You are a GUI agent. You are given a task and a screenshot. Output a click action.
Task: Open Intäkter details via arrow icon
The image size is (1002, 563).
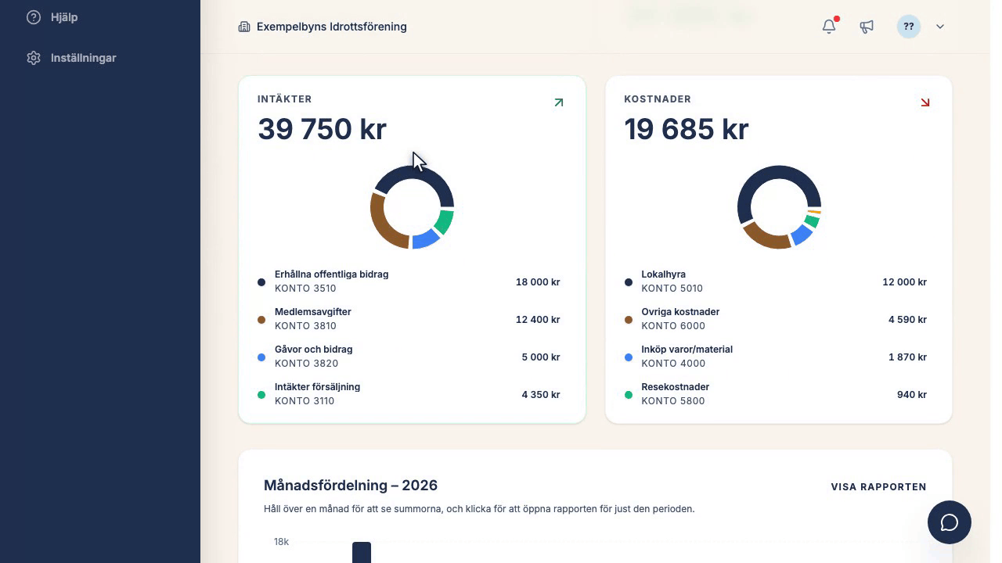[x=558, y=102]
